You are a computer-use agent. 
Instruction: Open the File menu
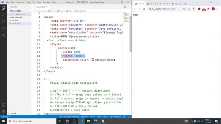click(x=8, y=2)
